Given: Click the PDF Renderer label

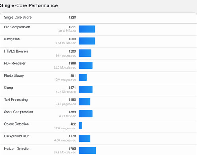Looking at the screenshot, I should 15,63.
